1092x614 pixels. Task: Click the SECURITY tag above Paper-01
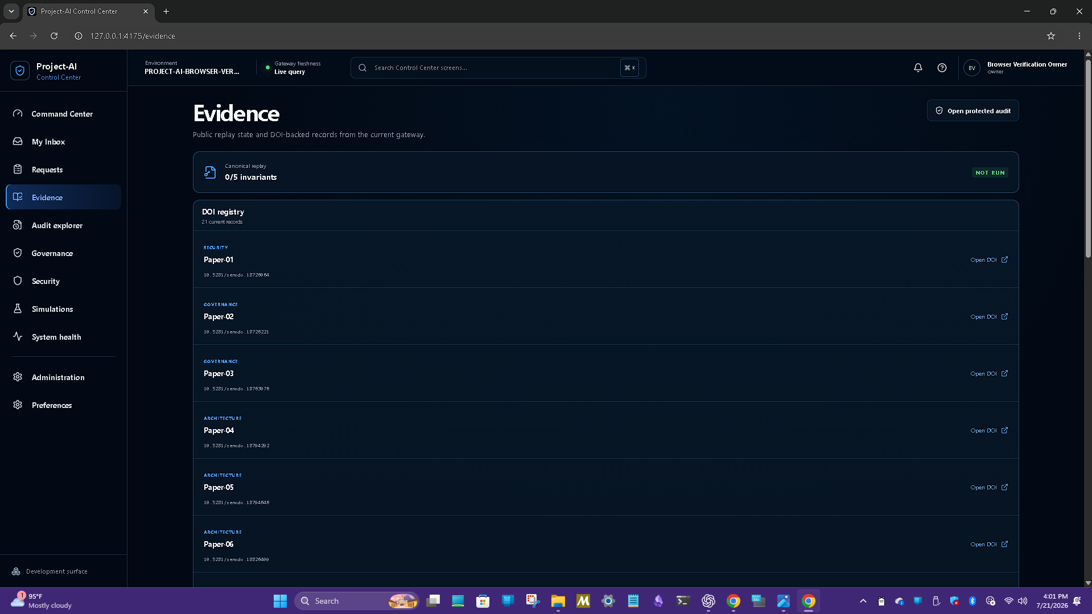pos(216,248)
